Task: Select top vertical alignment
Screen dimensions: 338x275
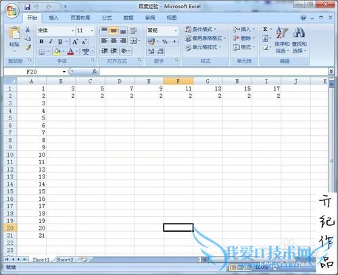Action: coord(104,30)
